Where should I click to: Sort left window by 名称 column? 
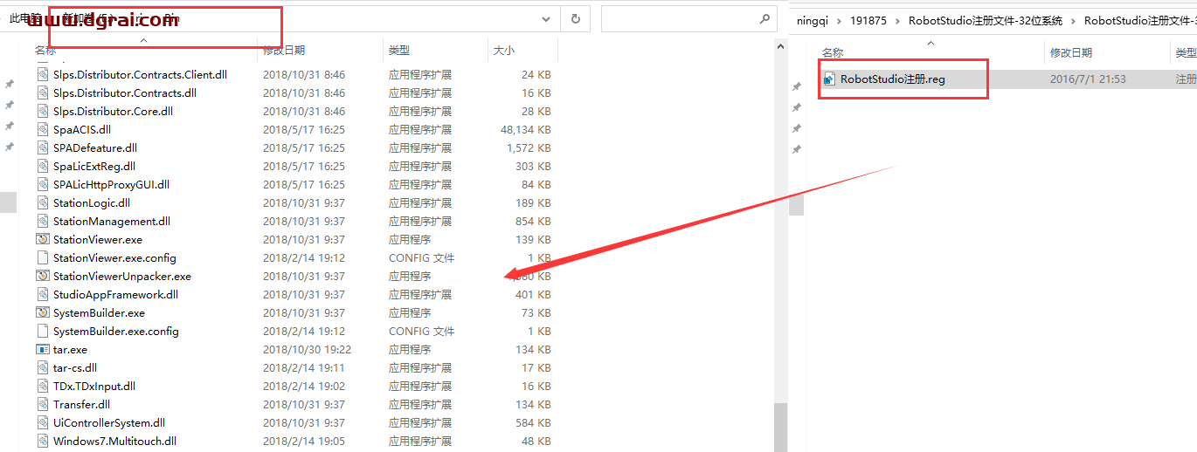tap(45, 51)
